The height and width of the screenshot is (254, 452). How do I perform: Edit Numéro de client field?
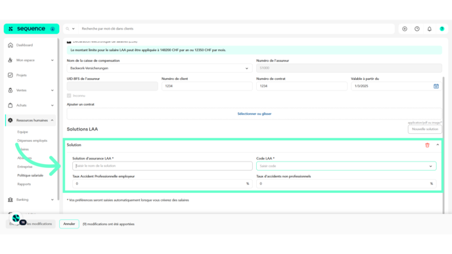point(207,86)
